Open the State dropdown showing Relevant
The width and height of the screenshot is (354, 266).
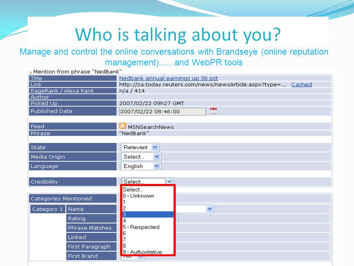(140, 147)
